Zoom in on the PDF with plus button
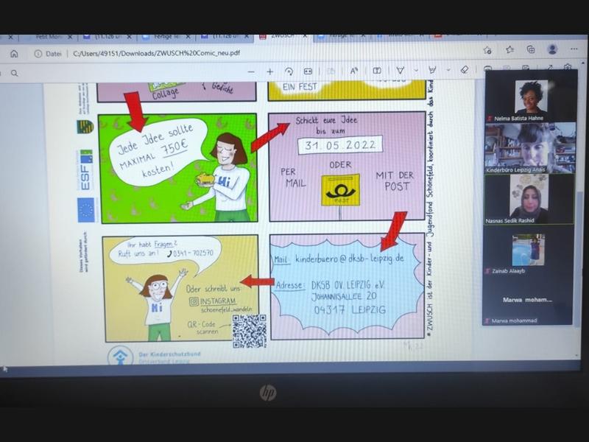This screenshot has height=442, width=589. pos(269,71)
